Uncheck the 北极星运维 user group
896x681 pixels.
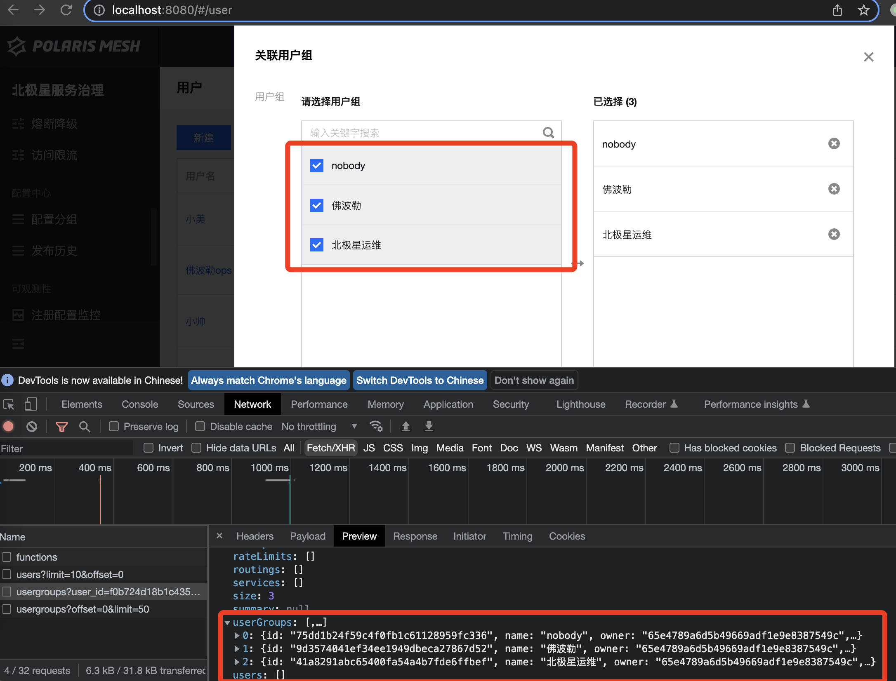point(316,244)
